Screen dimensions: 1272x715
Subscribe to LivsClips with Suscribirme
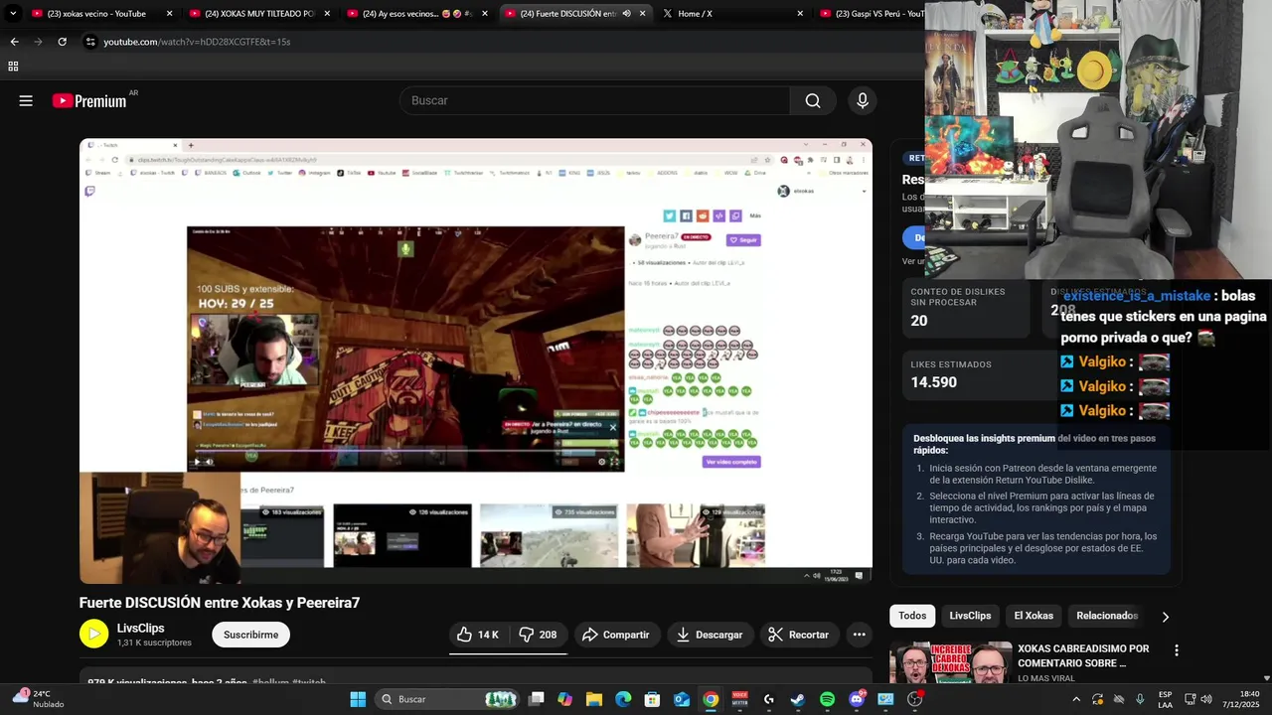coord(250,635)
